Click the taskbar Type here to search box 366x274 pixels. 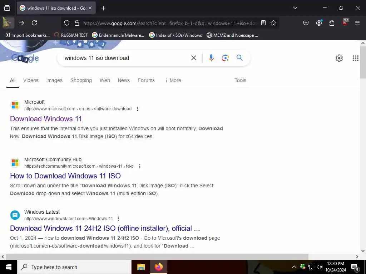(x=74, y=267)
